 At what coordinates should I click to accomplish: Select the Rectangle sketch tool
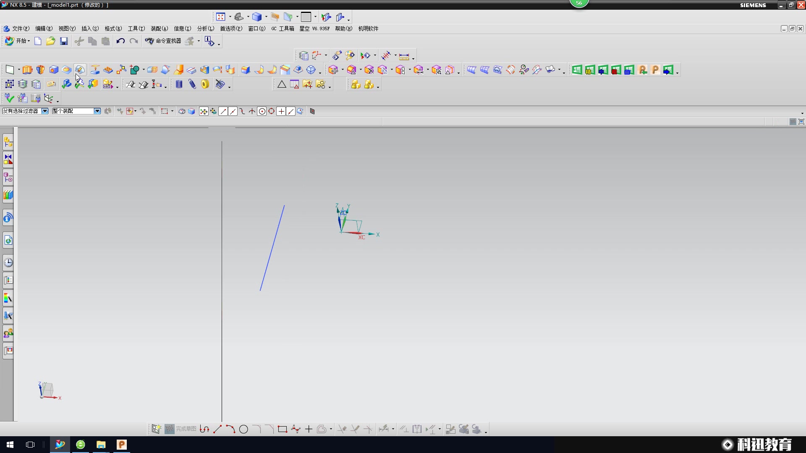283,429
